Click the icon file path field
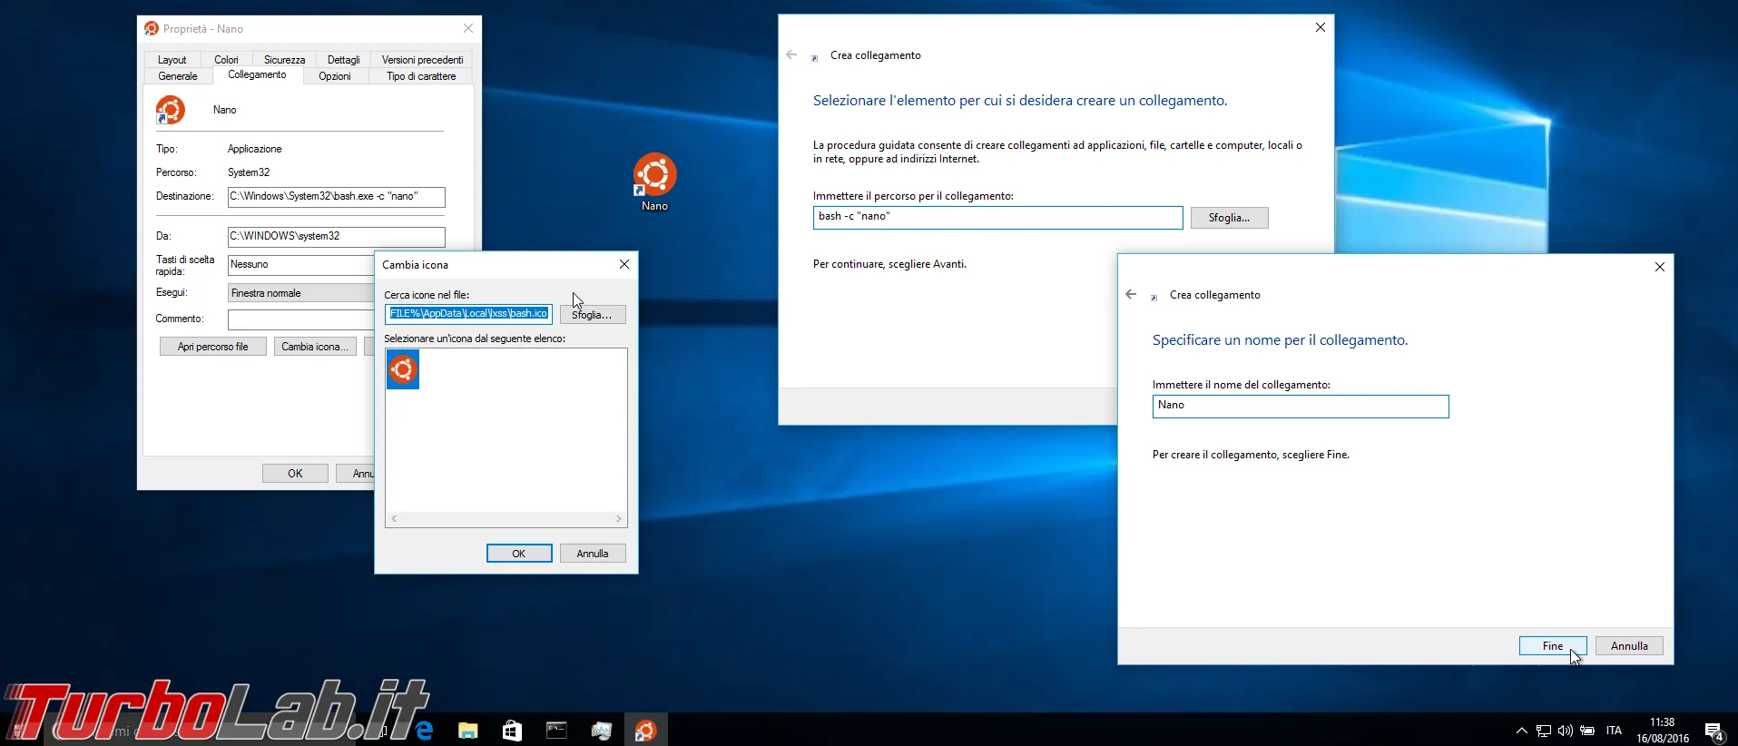Image resolution: width=1738 pixels, height=746 pixels. click(468, 314)
